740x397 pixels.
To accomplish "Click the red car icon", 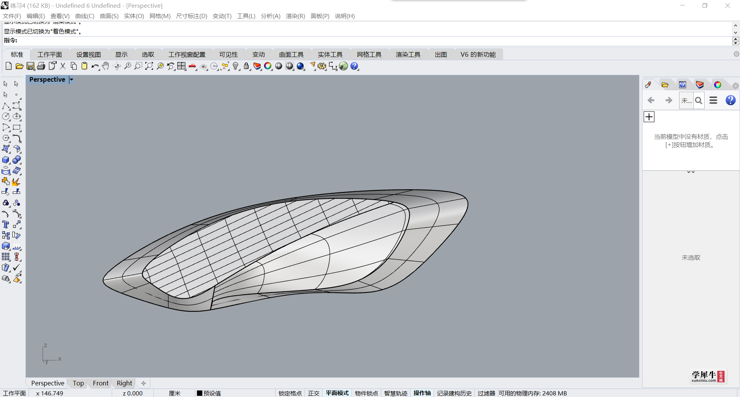I will point(192,66).
